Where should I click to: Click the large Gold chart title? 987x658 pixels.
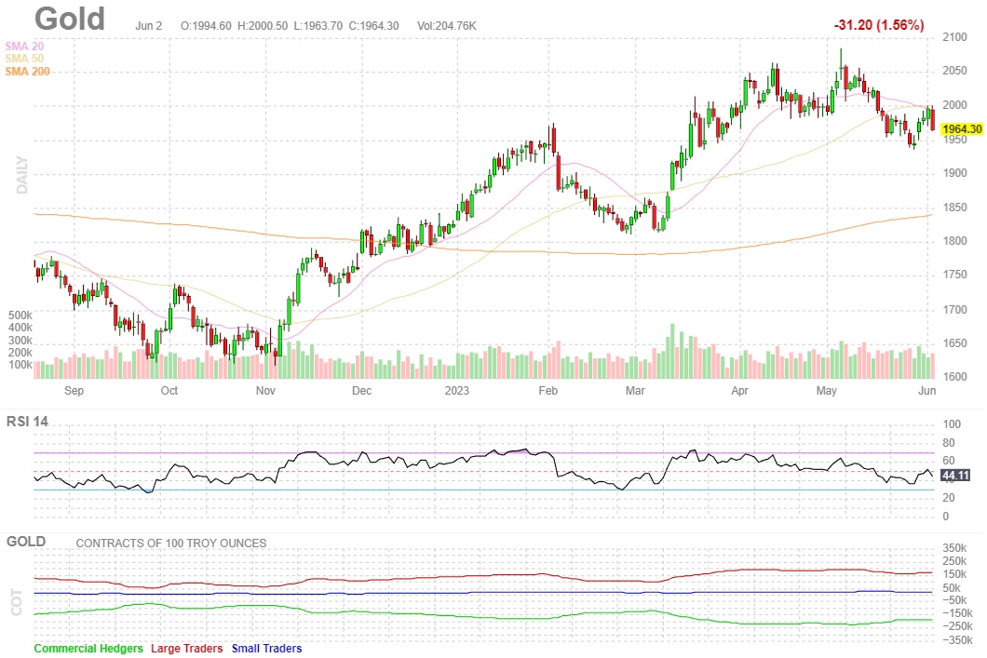[x=69, y=19]
